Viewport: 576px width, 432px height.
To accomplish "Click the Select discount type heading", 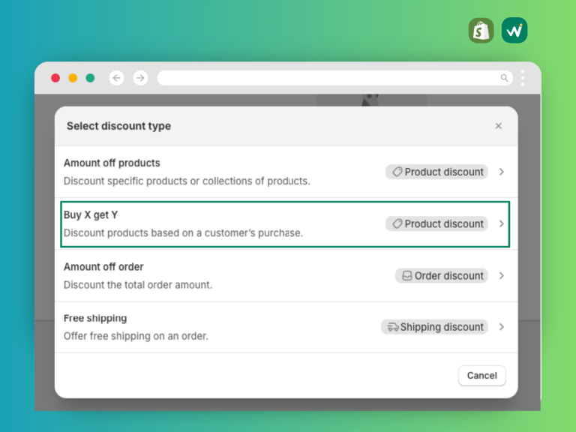I will pyautogui.click(x=118, y=126).
